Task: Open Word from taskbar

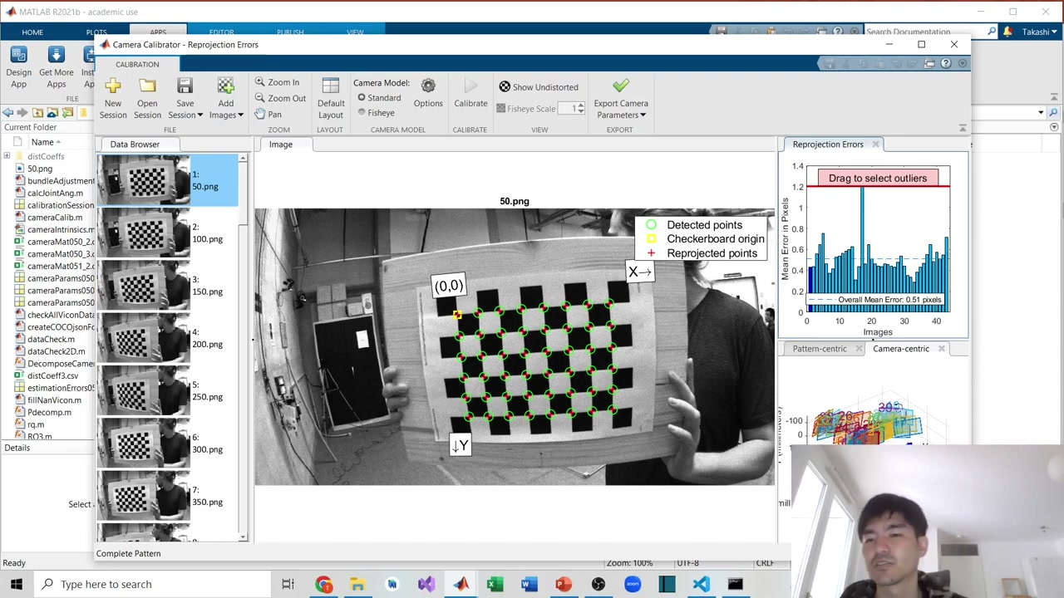Action: coord(529,584)
